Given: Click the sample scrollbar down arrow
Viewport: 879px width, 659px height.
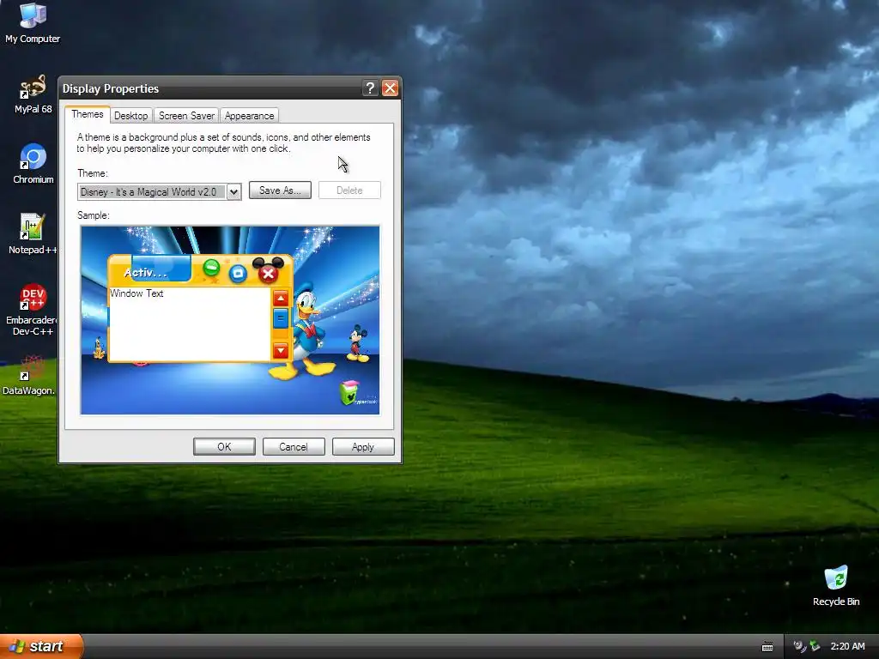Looking at the screenshot, I should (x=281, y=351).
